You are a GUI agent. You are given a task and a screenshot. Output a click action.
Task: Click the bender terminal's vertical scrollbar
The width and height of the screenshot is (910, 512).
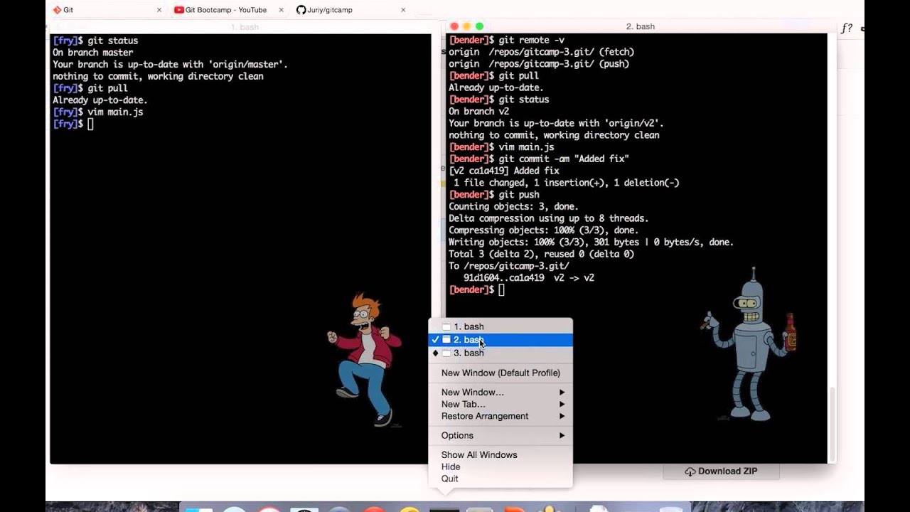[832, 425]
